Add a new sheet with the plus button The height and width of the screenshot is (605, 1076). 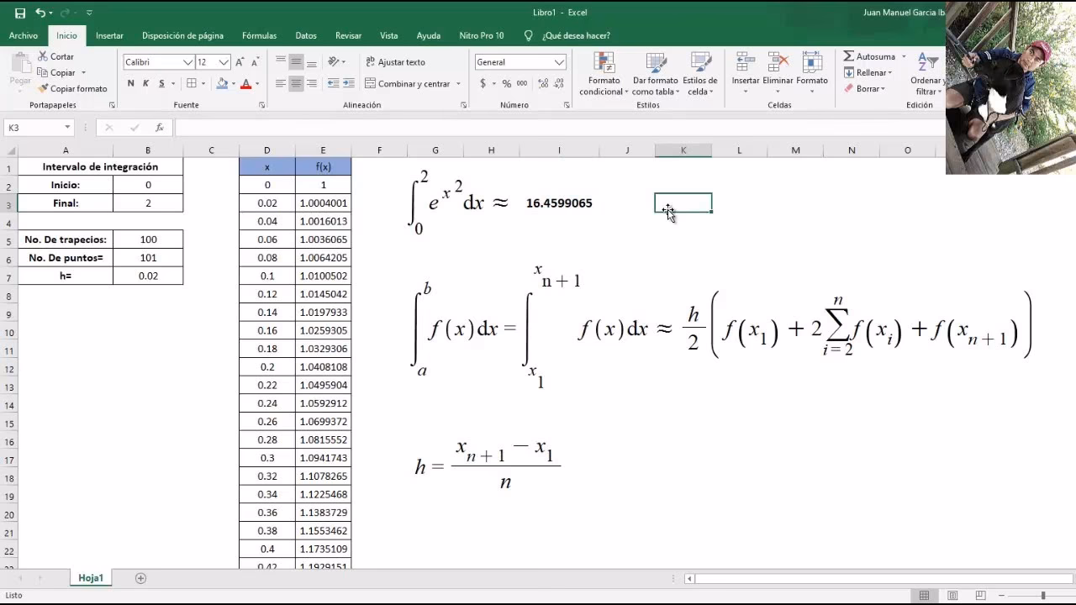click(x=140, y=578)
